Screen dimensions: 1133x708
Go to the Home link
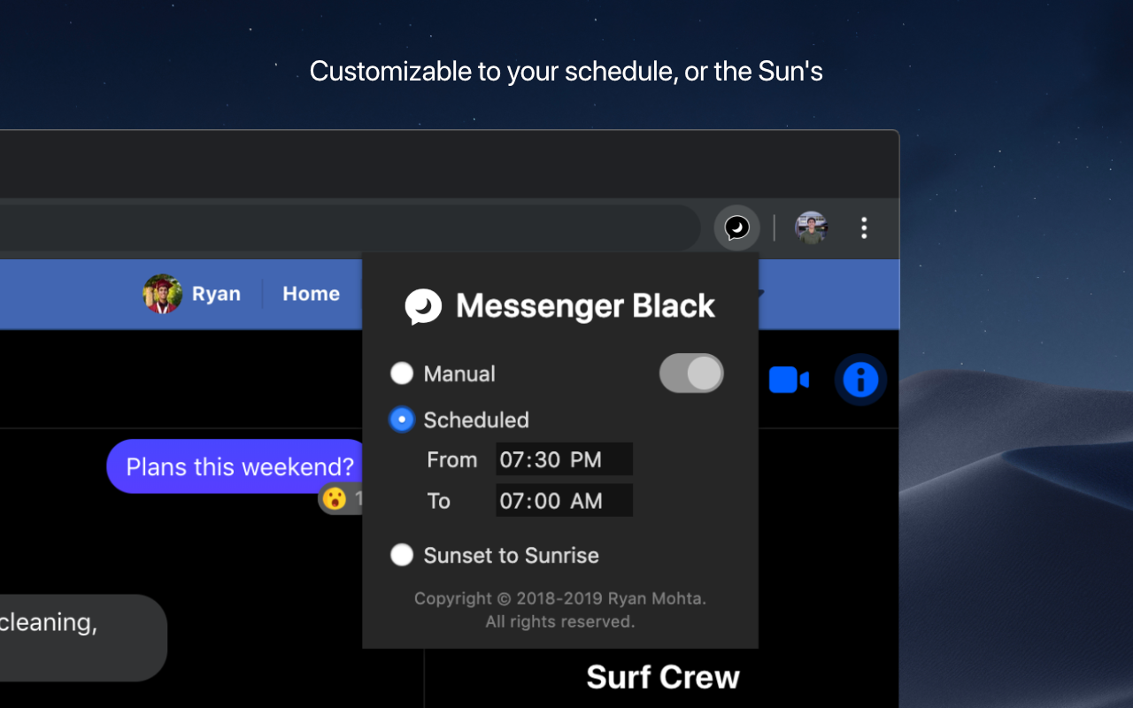click(x=311, y=294)
